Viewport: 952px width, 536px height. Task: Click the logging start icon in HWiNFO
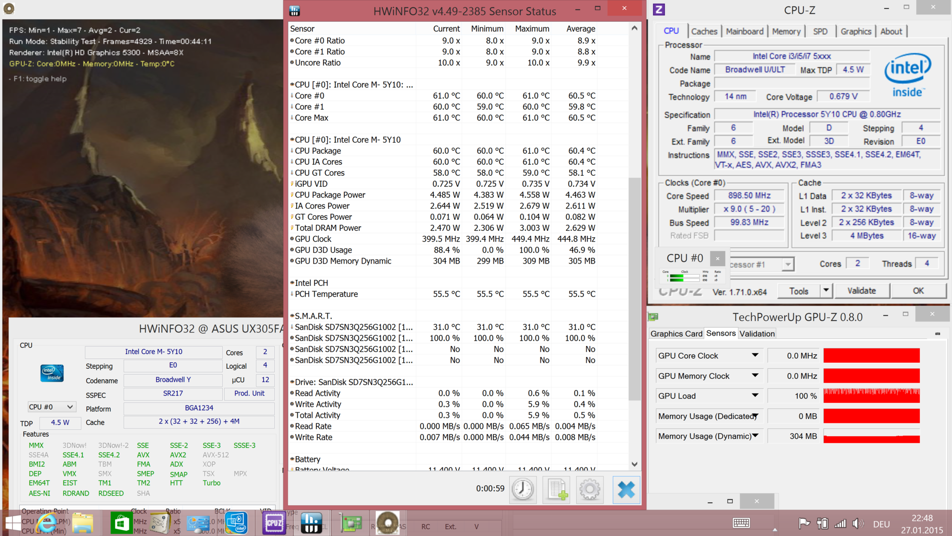pos(557,489)
